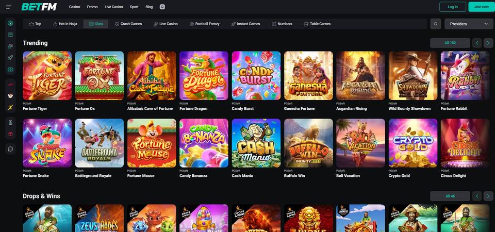Select the Live Casino category tab

click(166, 24)
